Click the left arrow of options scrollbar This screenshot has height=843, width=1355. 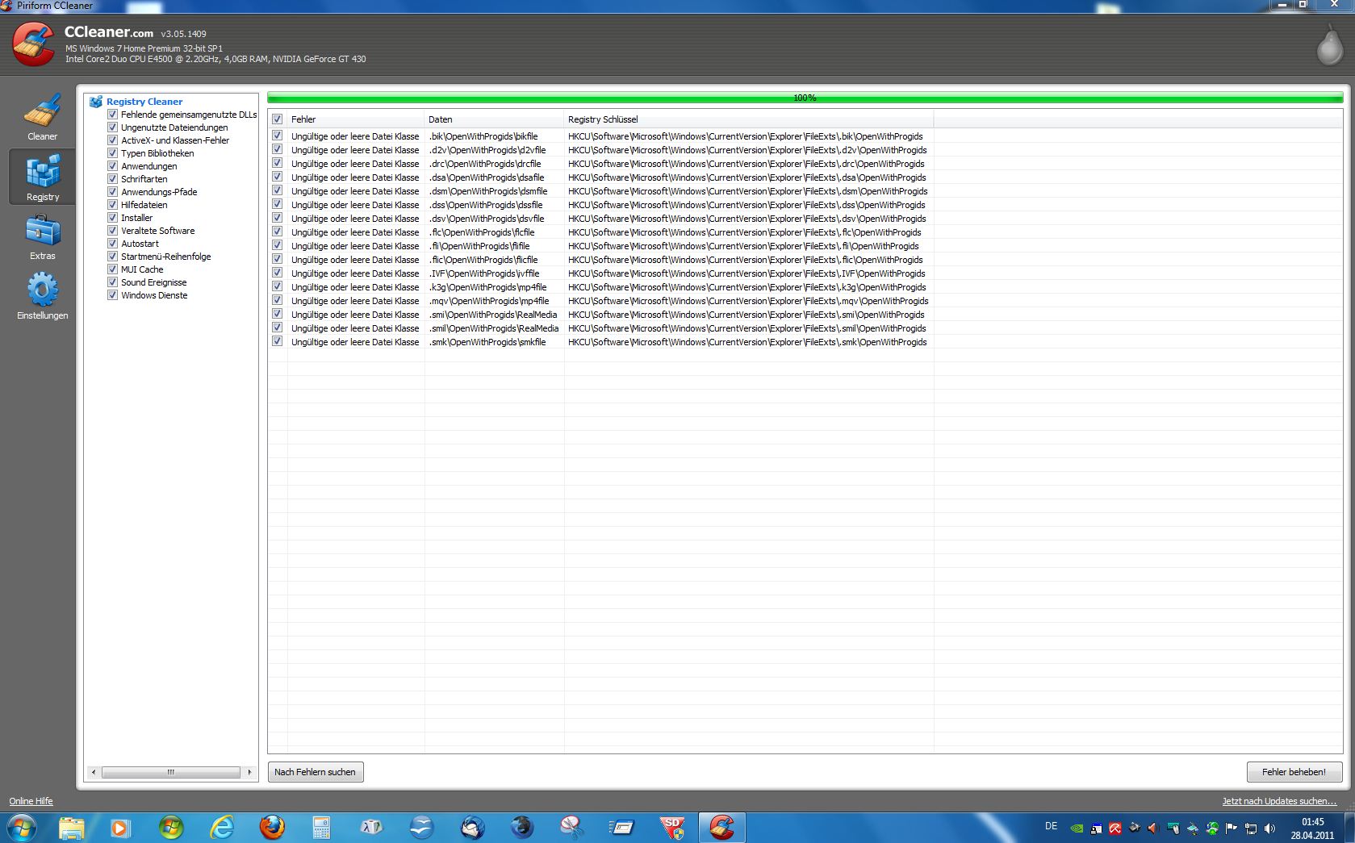[x=94, y=772]
